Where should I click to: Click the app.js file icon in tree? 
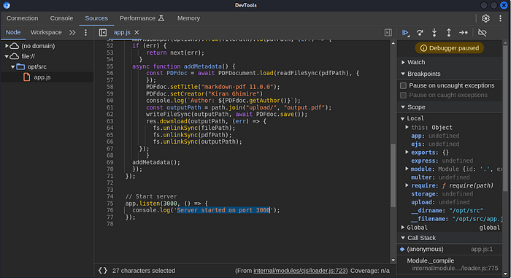click(x=27, y=77)
